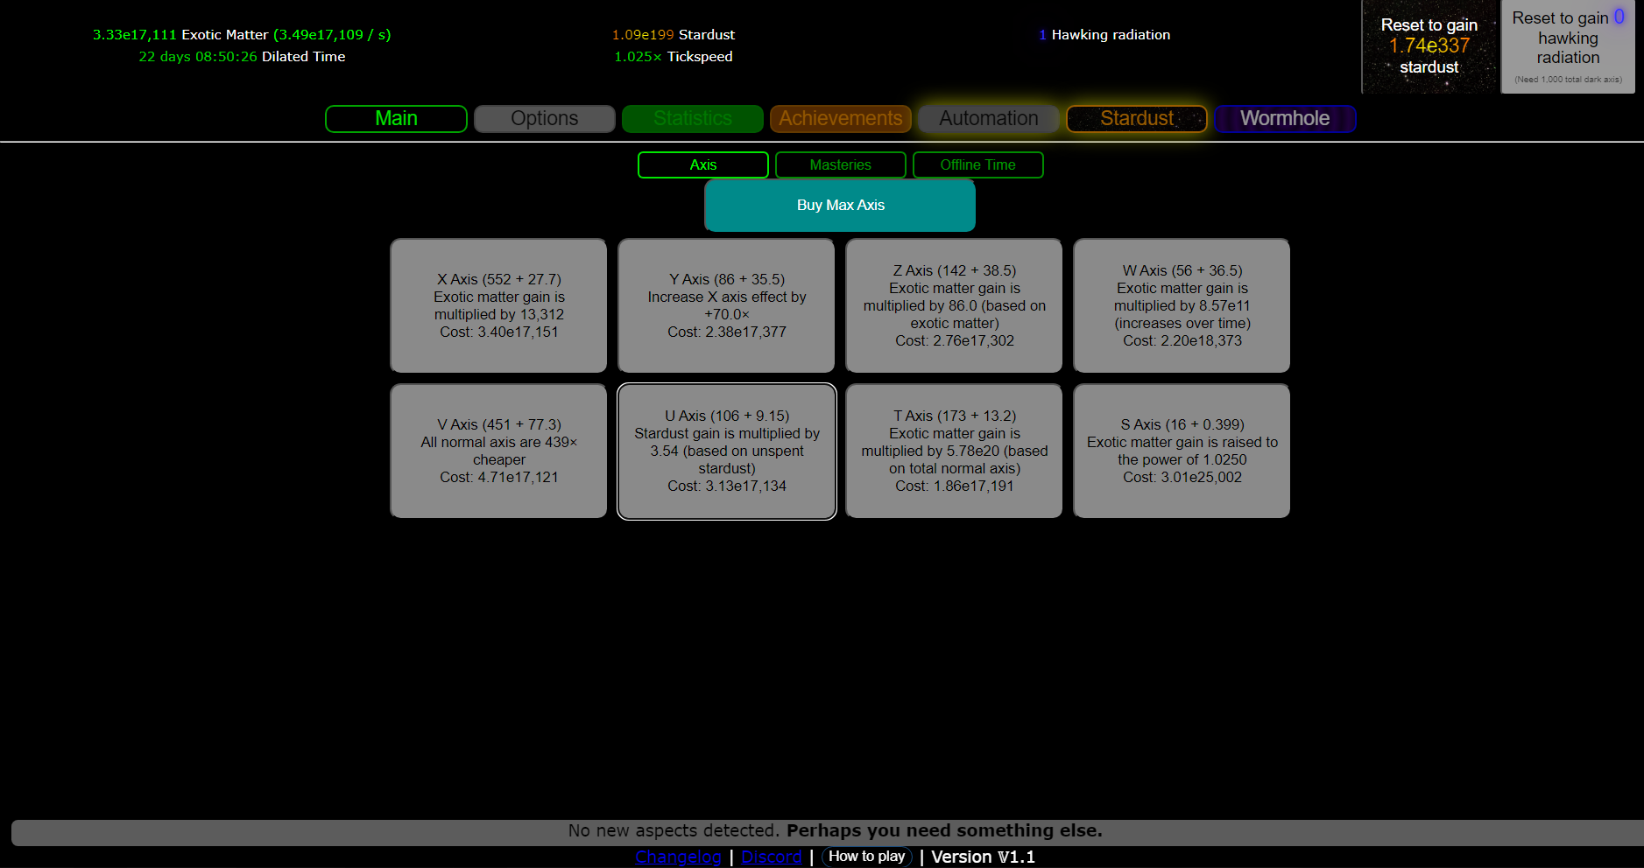Screen dimensions: 1644x868
Task: Purchase a W Axis
Action: point(1182,305)
